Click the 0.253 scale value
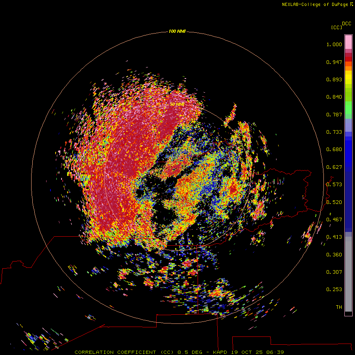355x355 pixels. coord(334,290)
